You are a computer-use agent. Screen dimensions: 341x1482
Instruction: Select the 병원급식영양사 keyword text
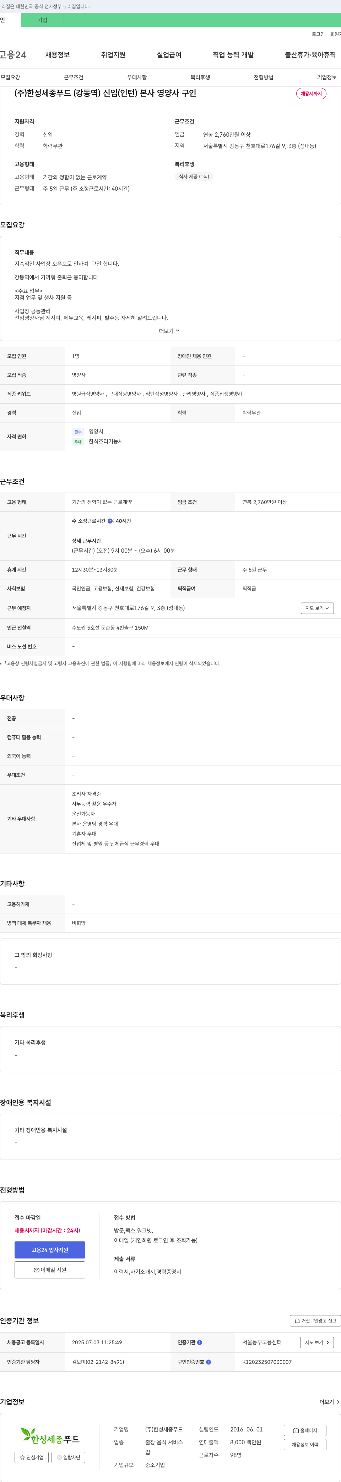(x=88, y=394)
